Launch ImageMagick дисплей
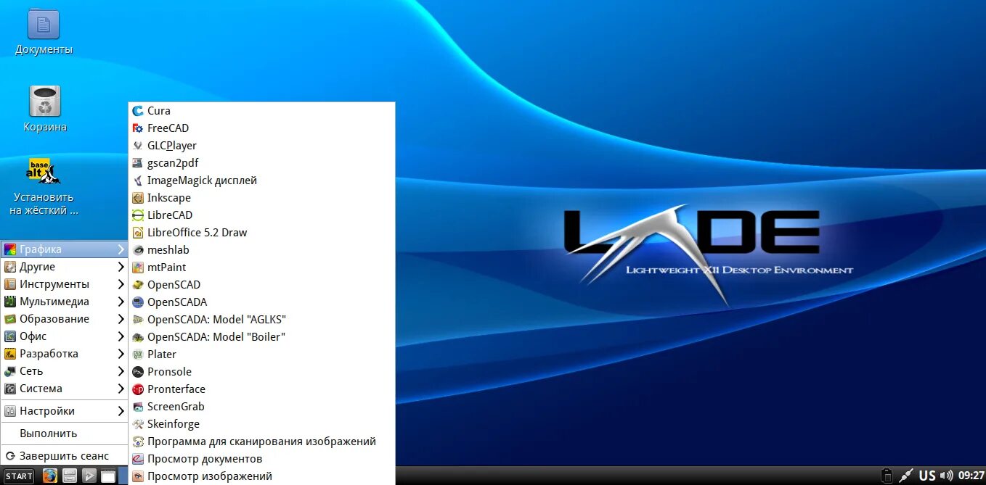The width and height of the screenshot is (986, 485). [261, 181]
